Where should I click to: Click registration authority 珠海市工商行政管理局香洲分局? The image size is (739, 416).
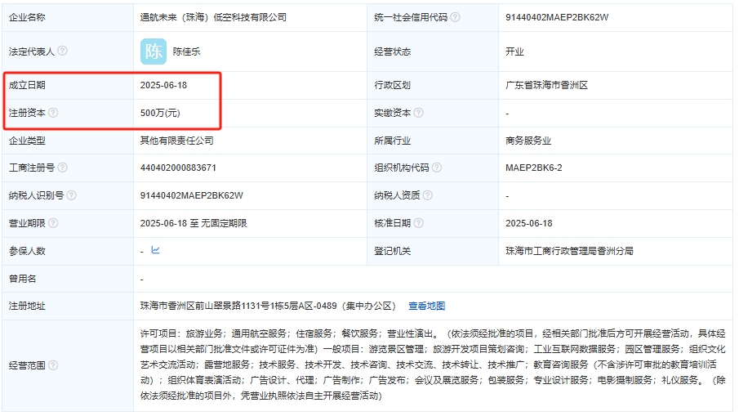tap(569, 251)
